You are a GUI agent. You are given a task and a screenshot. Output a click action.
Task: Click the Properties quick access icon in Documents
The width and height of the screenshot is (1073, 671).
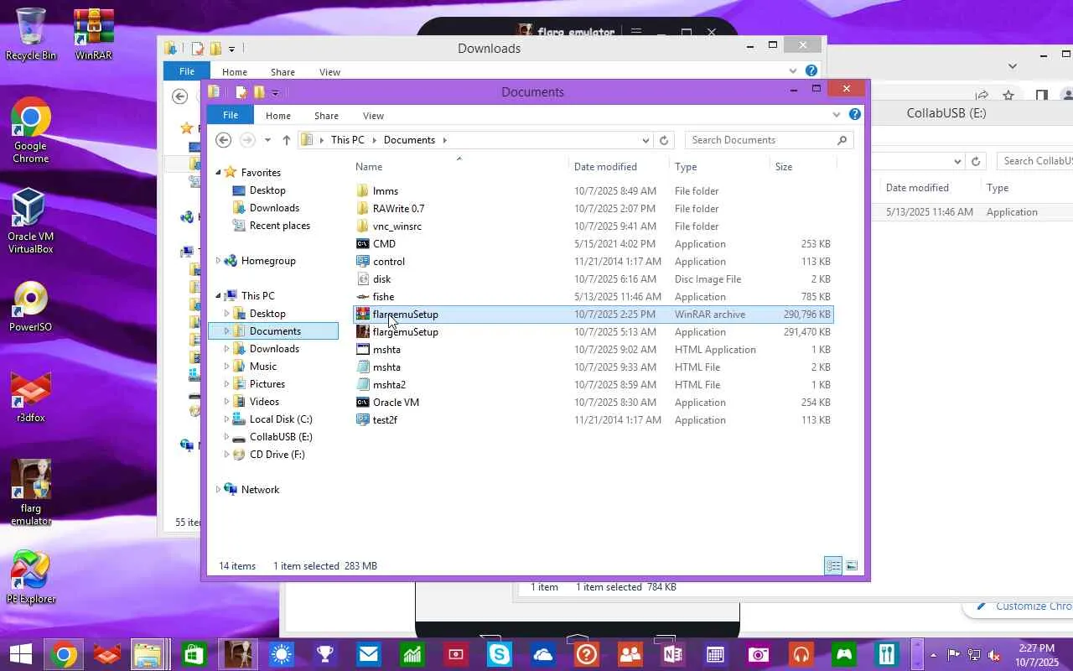click(x=241, y=92)
